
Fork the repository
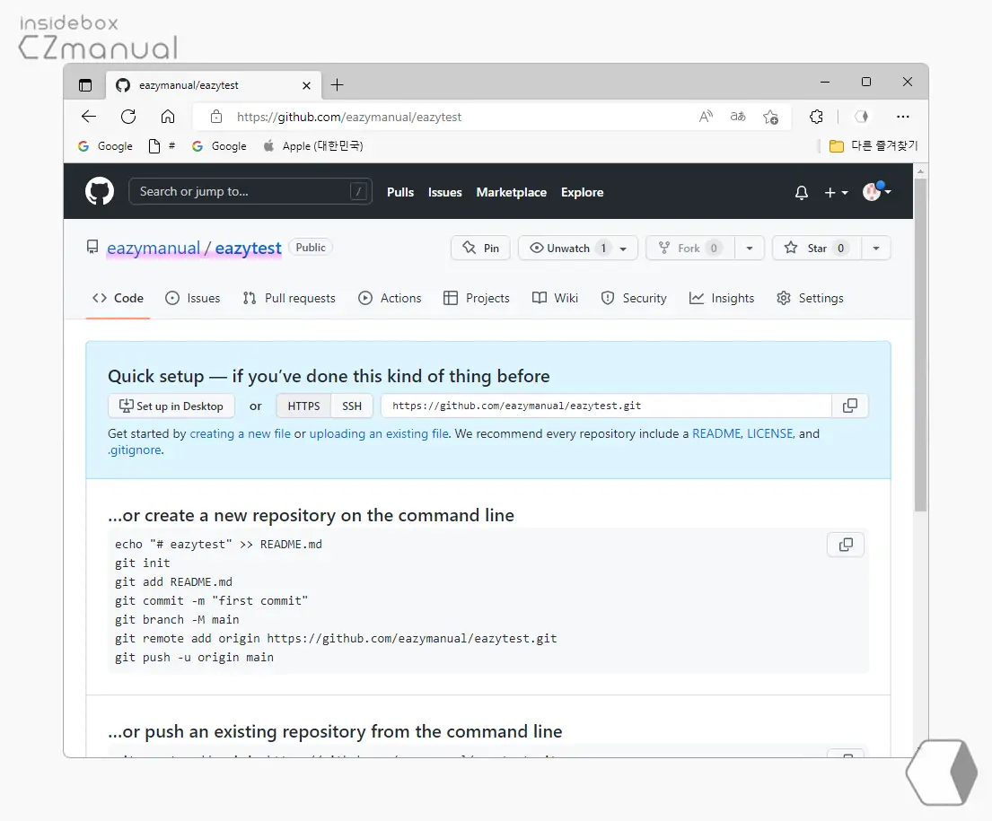[689, 248]
